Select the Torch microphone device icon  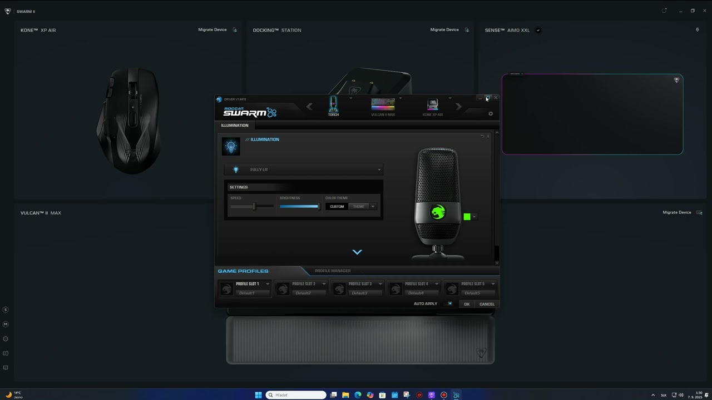click(333, 104)
